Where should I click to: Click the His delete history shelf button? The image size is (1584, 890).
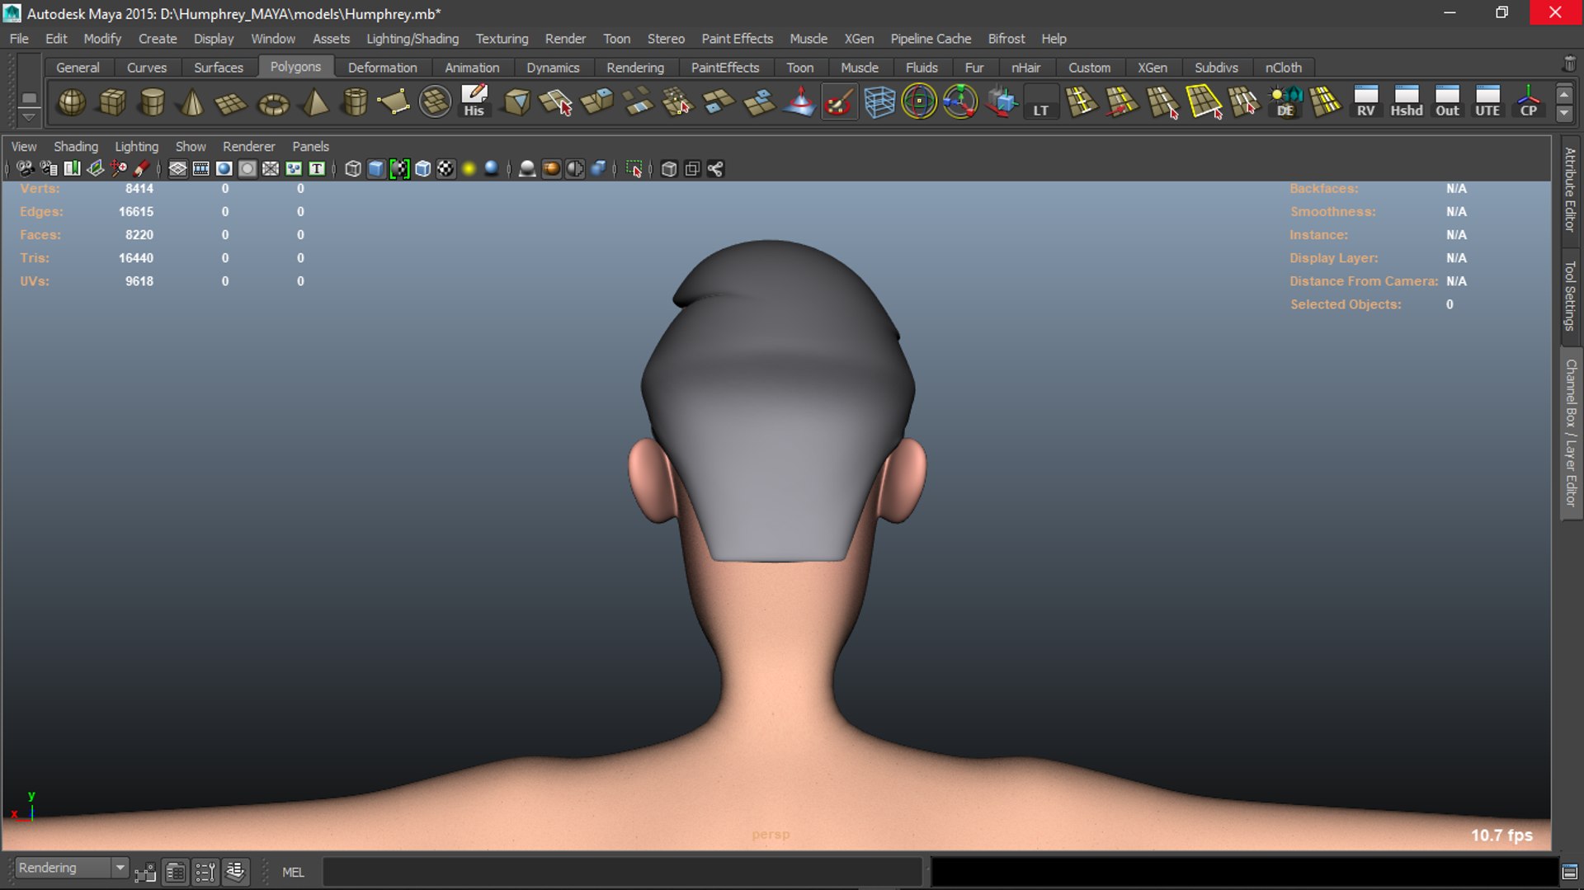point(474,101)
